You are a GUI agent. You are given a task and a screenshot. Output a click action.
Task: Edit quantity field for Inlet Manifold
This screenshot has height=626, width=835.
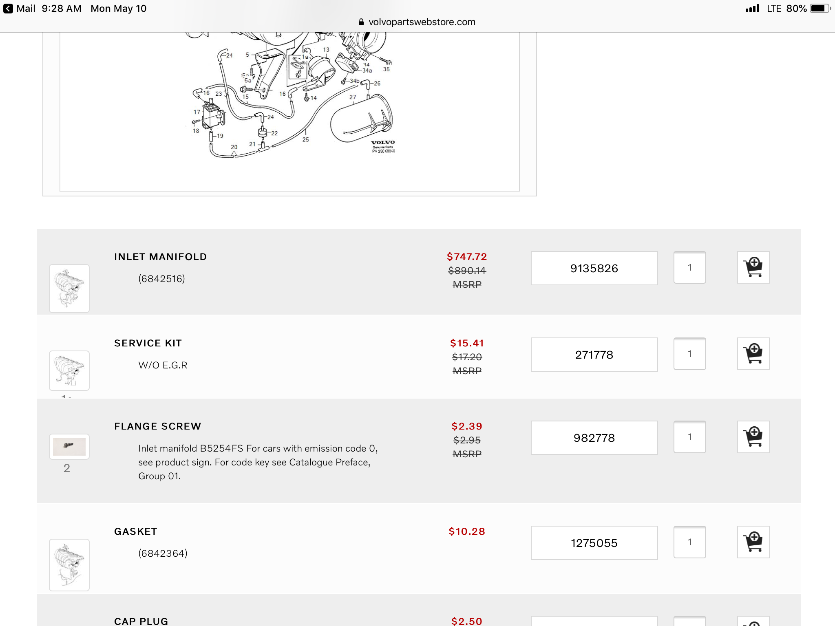coord(689,267)
